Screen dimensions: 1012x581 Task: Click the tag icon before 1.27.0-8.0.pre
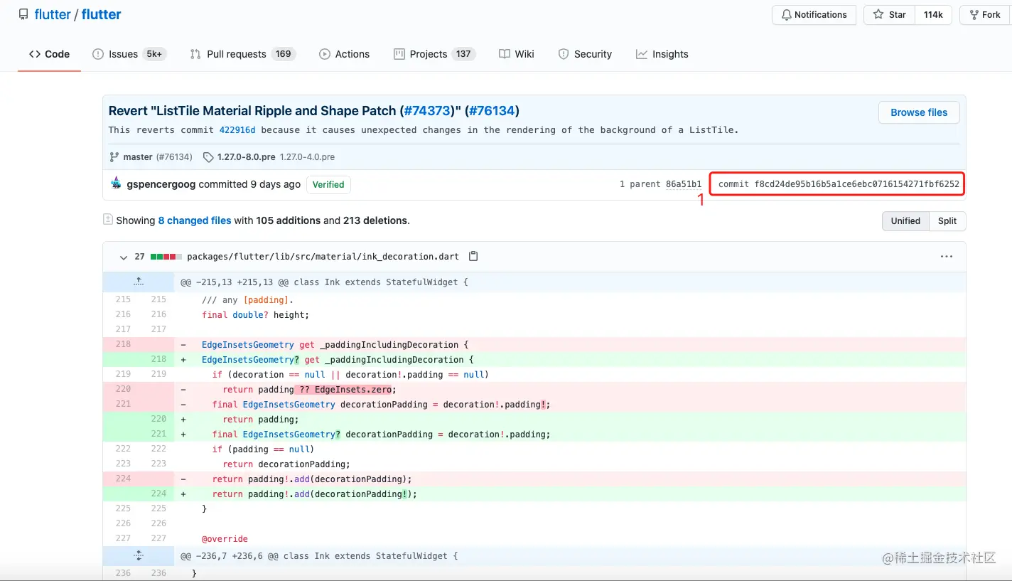(x=208, y=156)
